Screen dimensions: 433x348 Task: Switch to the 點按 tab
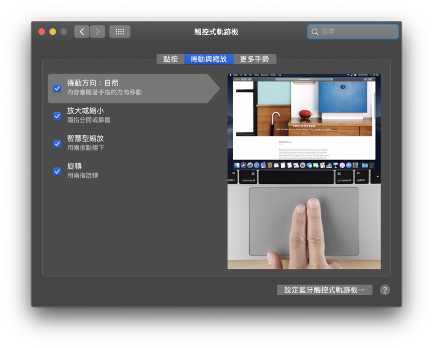tap(170, 59)
